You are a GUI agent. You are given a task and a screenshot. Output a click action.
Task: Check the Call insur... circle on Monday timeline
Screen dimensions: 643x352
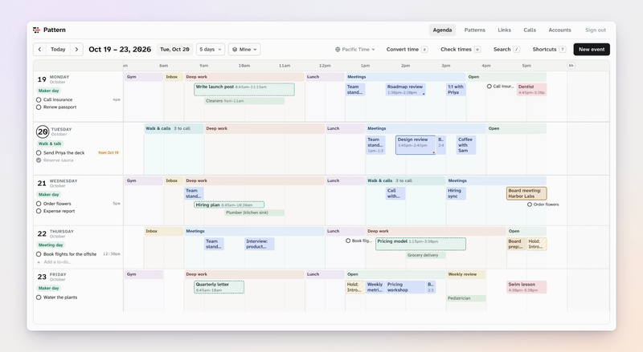489,87
